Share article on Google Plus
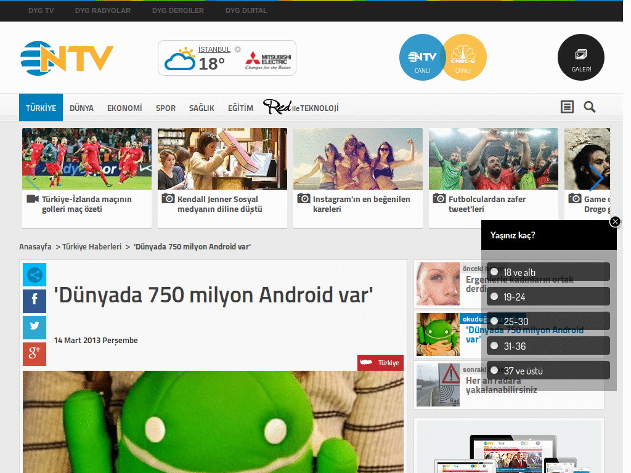The image size is (631, 473). [x=35, y=354]
